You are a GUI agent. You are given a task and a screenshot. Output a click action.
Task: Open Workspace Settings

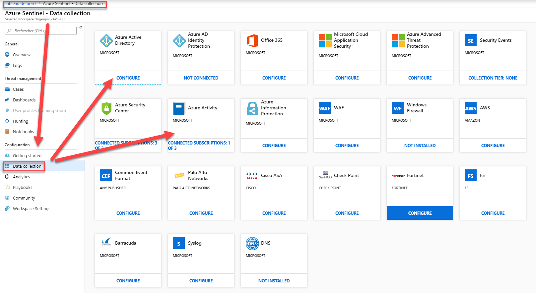pos(32,208)
